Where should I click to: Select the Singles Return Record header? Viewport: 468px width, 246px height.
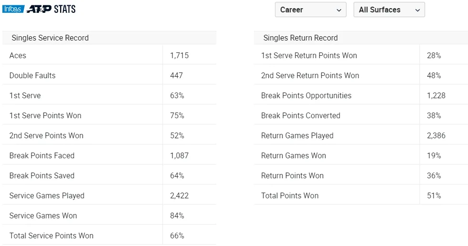(300, 38)
